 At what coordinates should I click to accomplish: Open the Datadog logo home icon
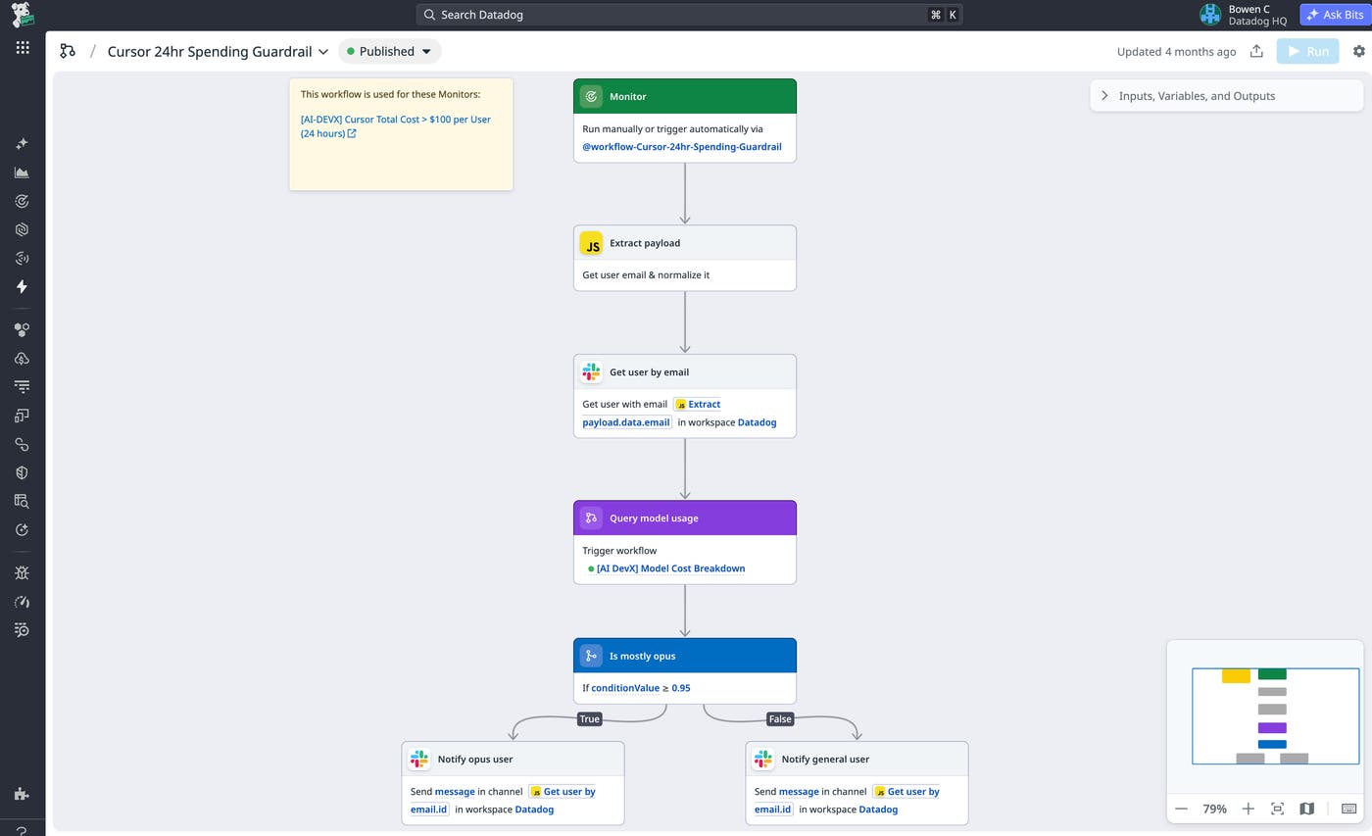(x=22, y=15)
